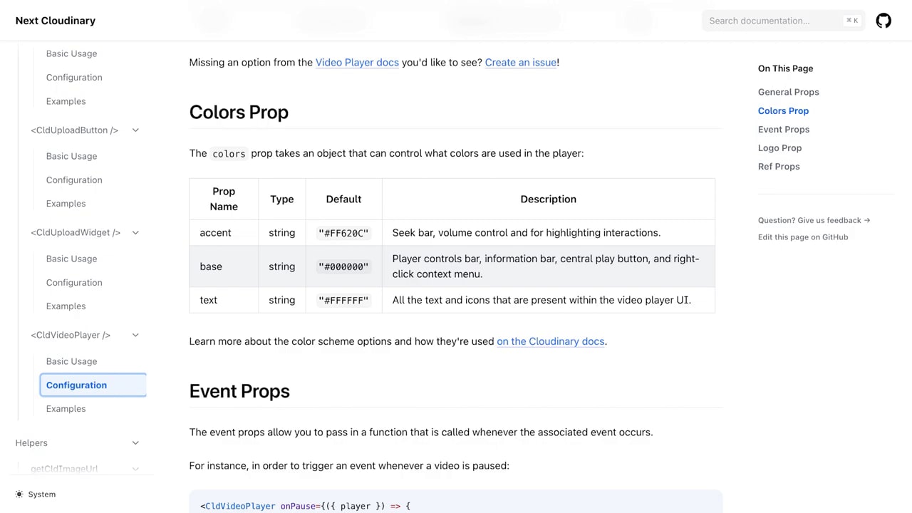Jump to Colors Prop in page outline
This screenshot has width=912, height=513.
click(783, 110)
